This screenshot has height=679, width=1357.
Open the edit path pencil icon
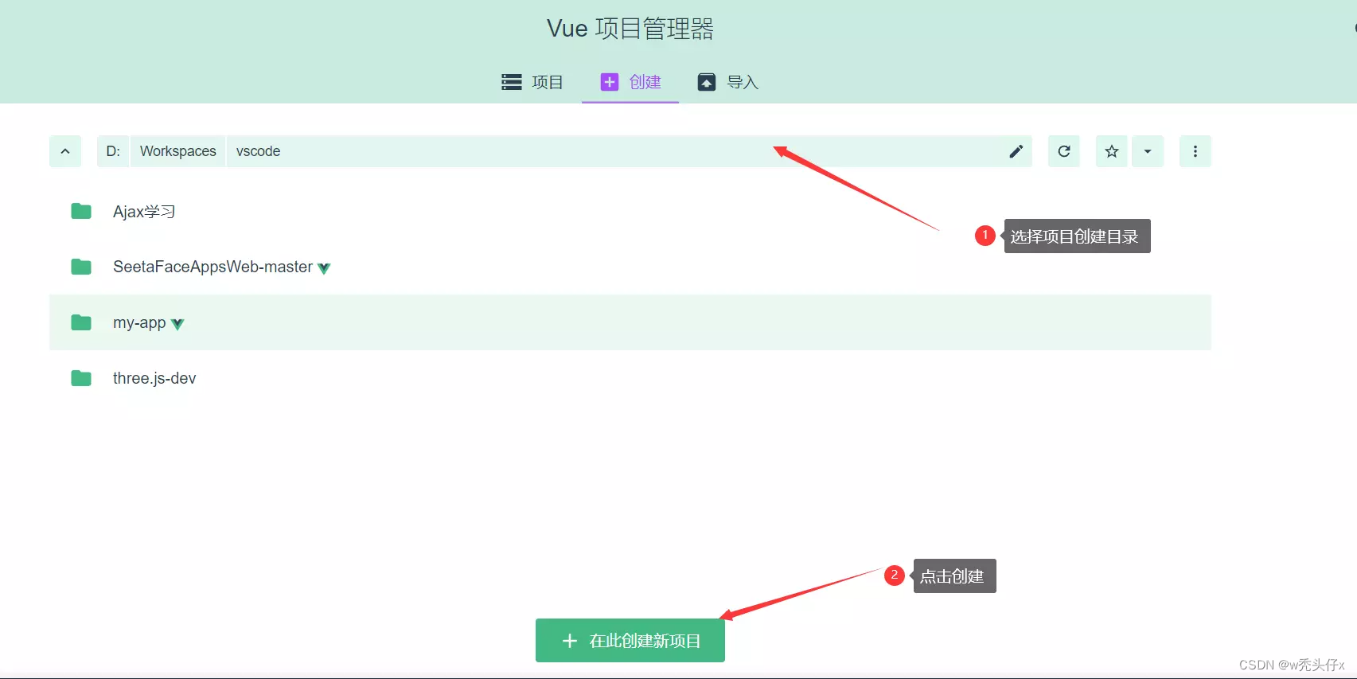point(1016,151)
